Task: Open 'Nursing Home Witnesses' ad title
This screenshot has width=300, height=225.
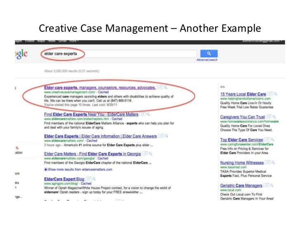Action: pos(242,163)
